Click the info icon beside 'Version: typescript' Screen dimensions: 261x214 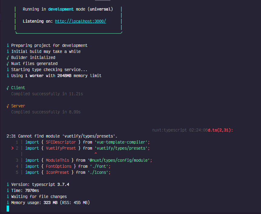(x=8, y=185)
